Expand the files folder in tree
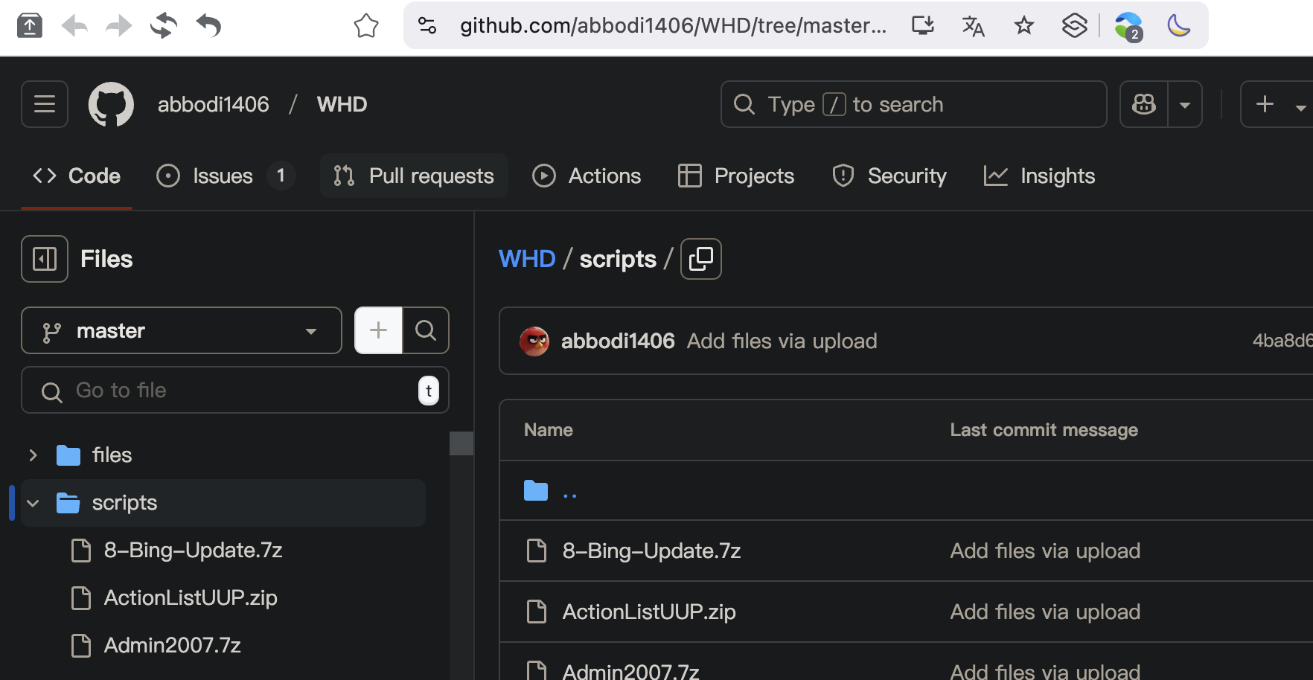Viewport: 1313px width, 680px height. click(33, 455)
